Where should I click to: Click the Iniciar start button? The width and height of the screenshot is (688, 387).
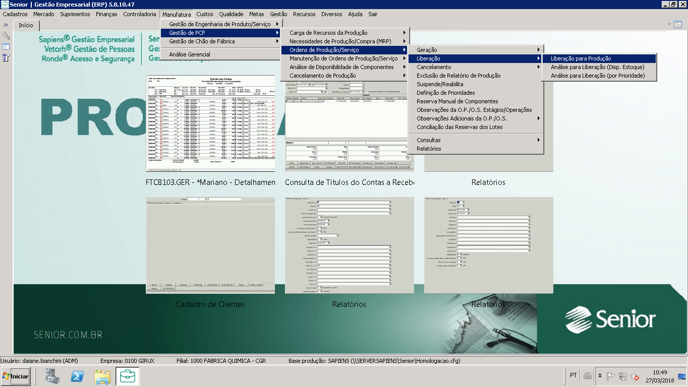(x=16, y=376)
